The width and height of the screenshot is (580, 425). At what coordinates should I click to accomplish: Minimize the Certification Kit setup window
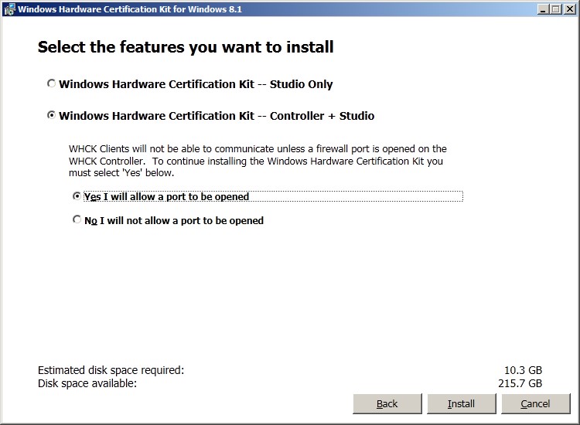click(543, 9)
